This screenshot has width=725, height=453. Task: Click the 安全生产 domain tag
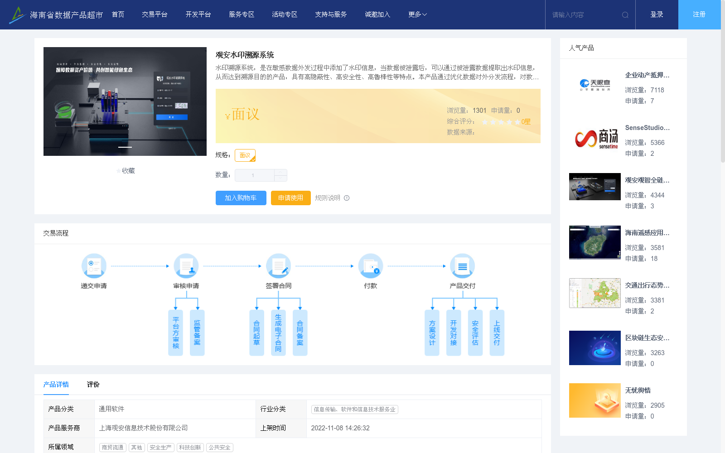click(x=160, y=448)
